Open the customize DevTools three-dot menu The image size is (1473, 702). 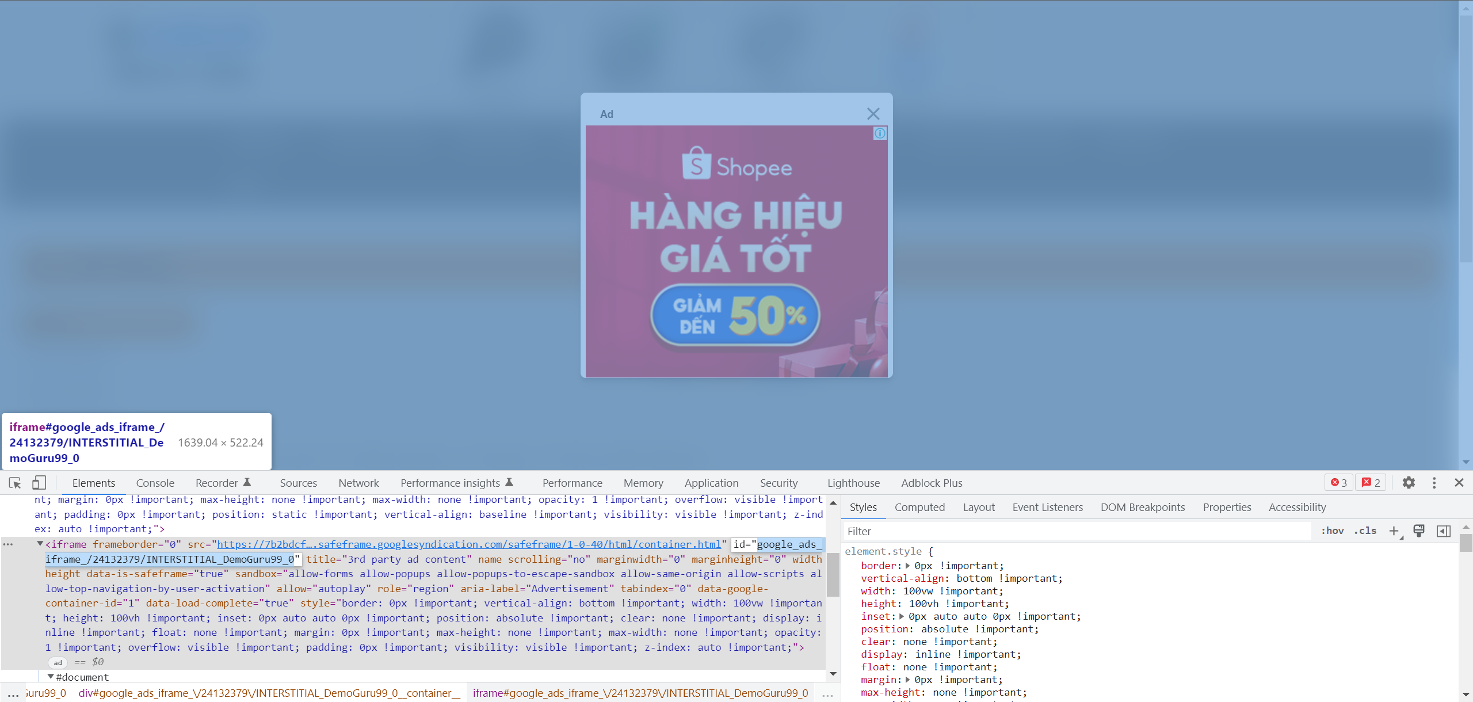(1434, 483)
